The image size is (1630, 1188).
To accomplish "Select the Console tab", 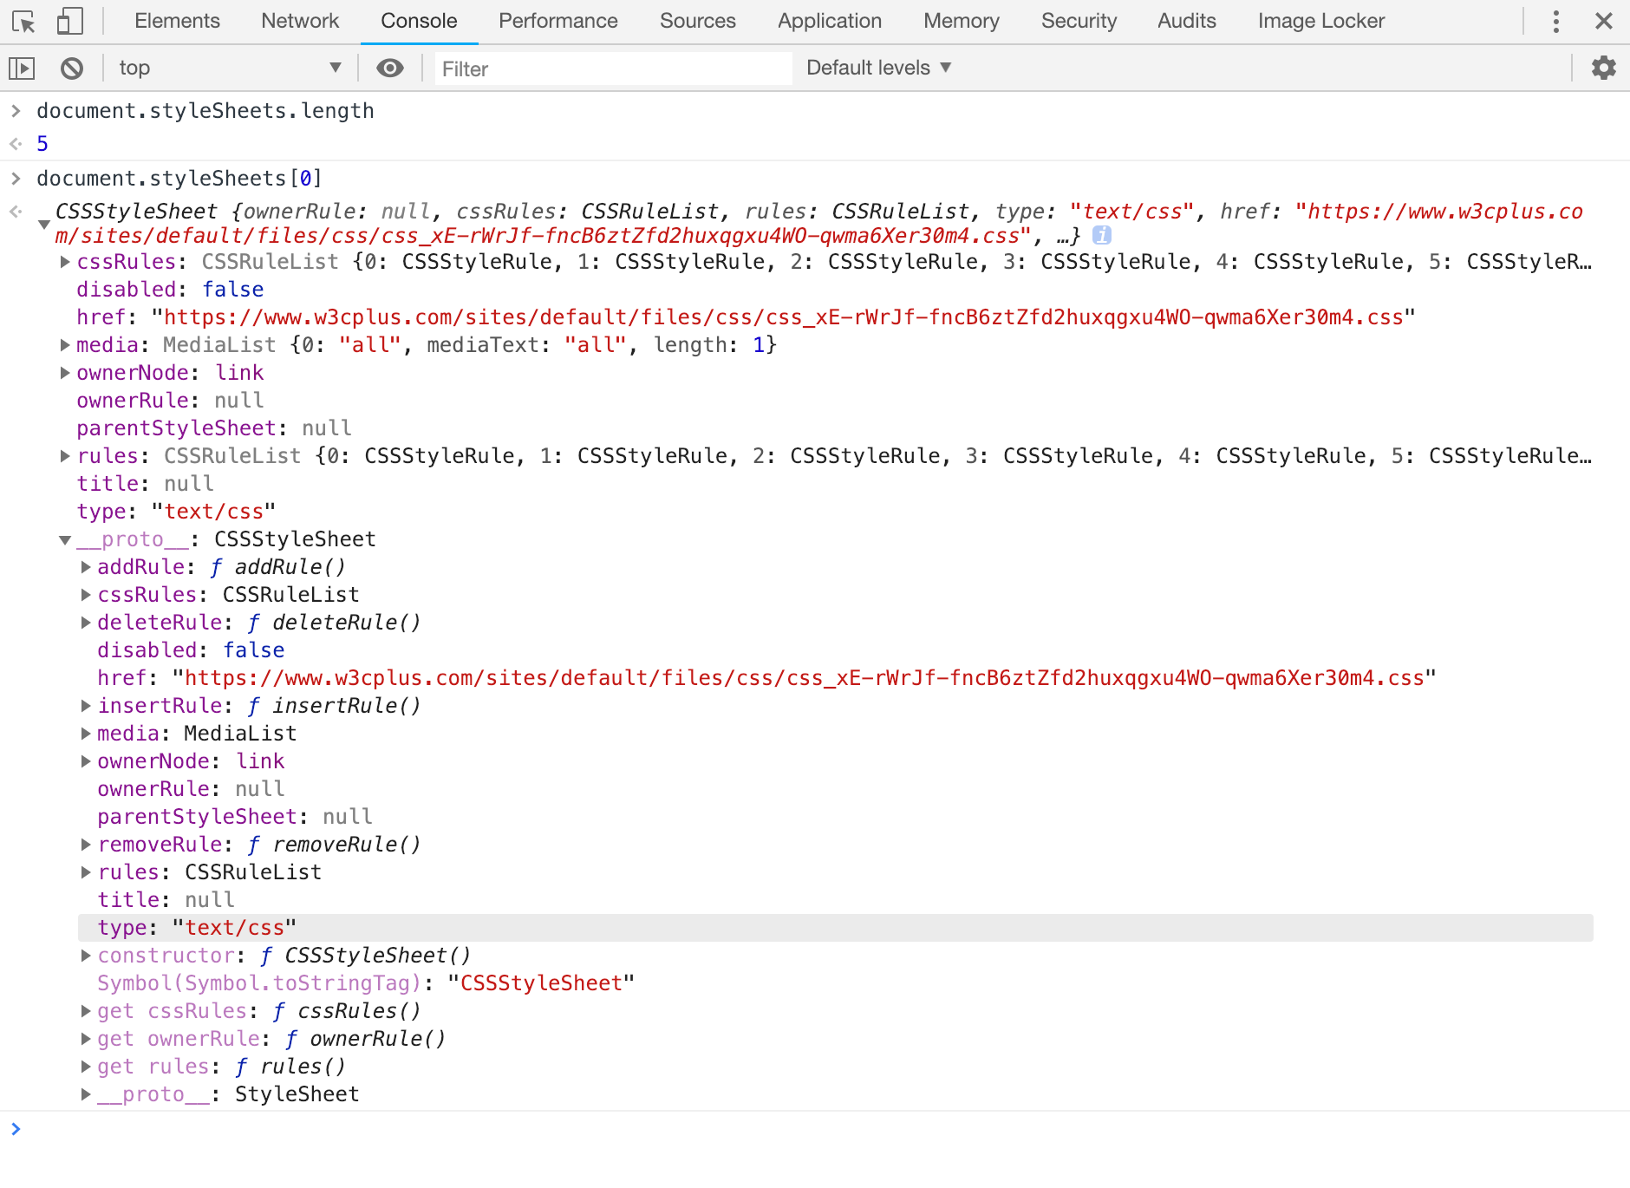I will click(x=419, y=21).
